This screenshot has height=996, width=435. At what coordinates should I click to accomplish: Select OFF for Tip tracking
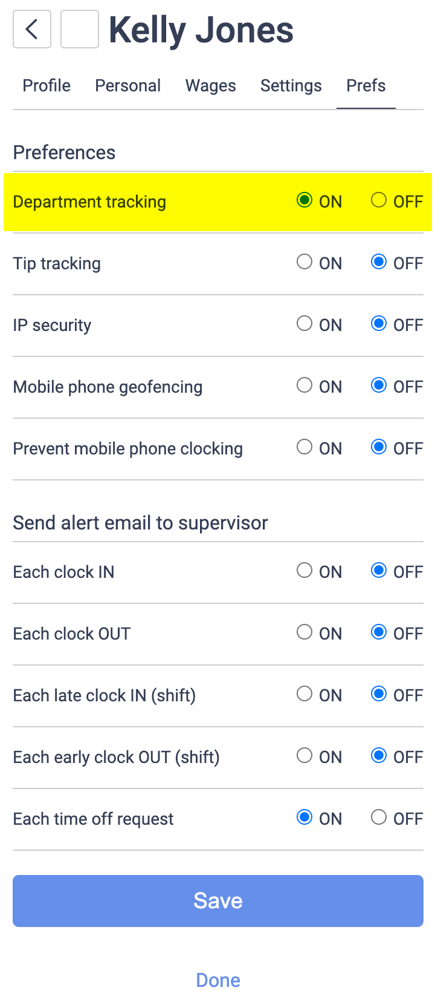pos(379,262)
